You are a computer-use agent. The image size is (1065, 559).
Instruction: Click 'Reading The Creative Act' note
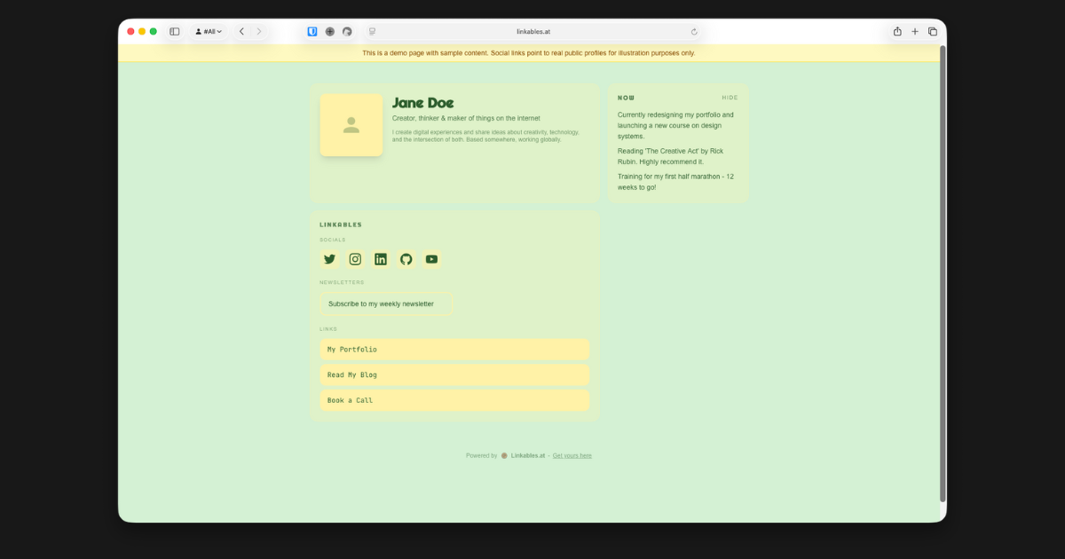click(x=670, y=156)
